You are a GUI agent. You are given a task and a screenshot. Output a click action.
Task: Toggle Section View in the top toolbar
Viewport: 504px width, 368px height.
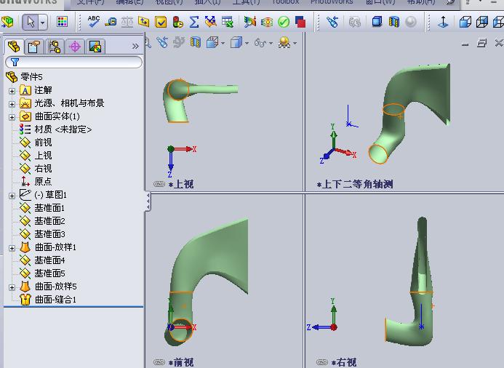[x=393, y=22]
